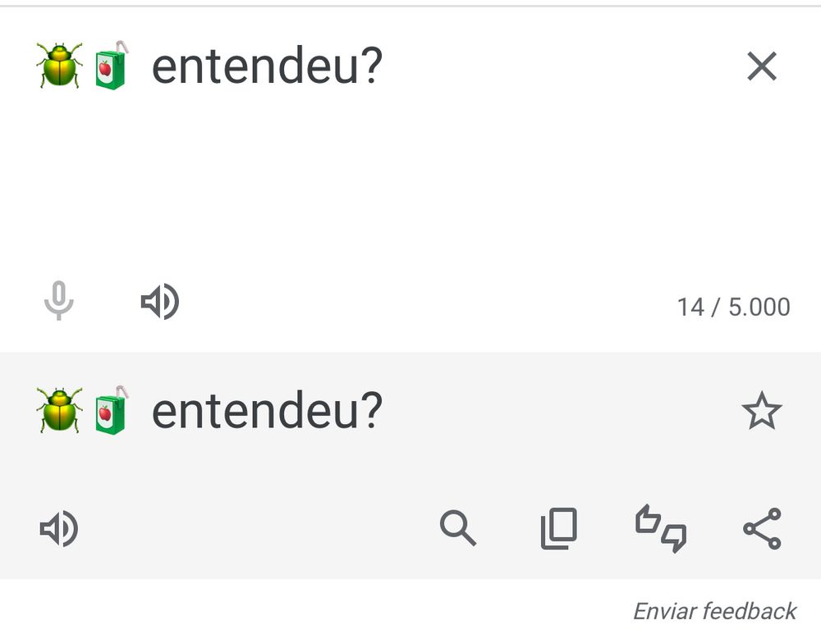Clear the source text with the X
821x634 pixels.
pyautogui.click(x=762, y=66)
